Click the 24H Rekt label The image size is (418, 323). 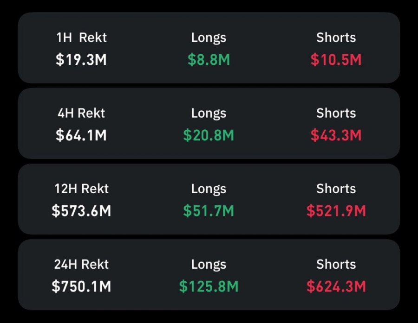(81, 264)
